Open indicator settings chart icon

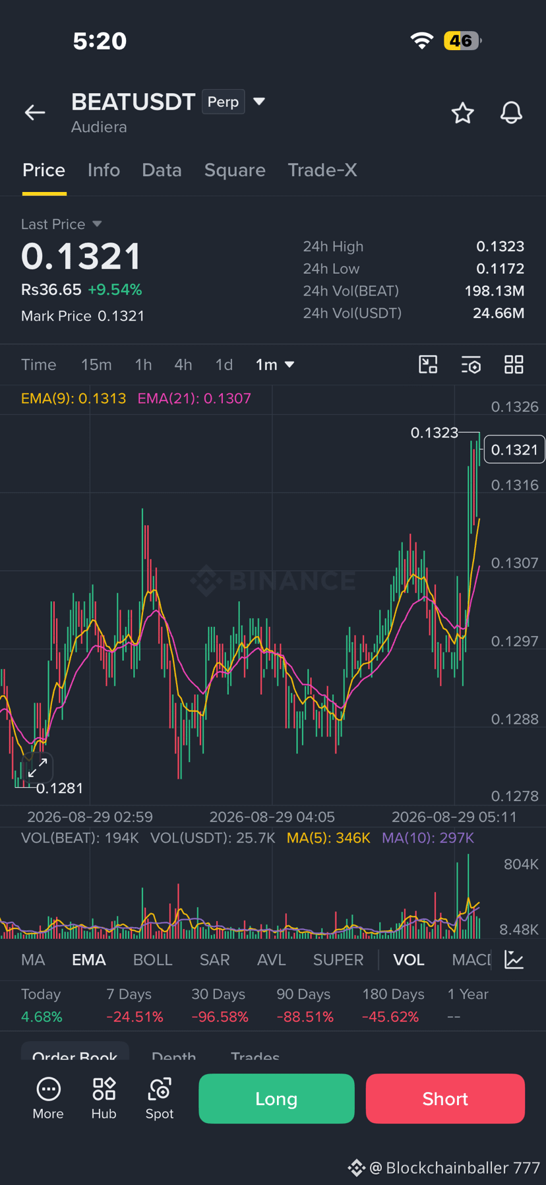point(514,959)
